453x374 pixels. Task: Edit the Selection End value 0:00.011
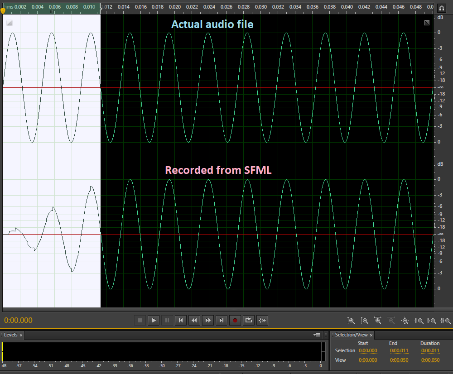399,350
